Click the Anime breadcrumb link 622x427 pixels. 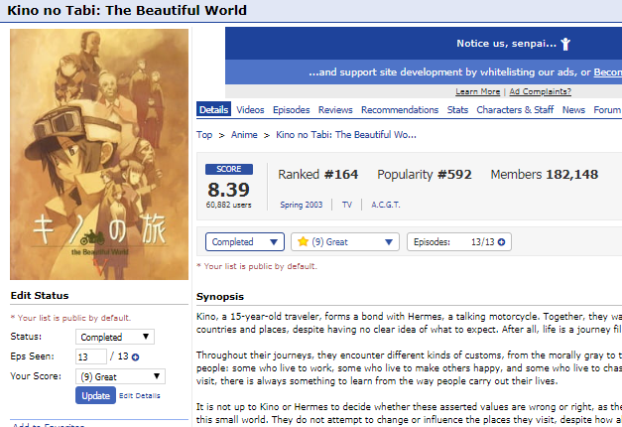(244, 135)
